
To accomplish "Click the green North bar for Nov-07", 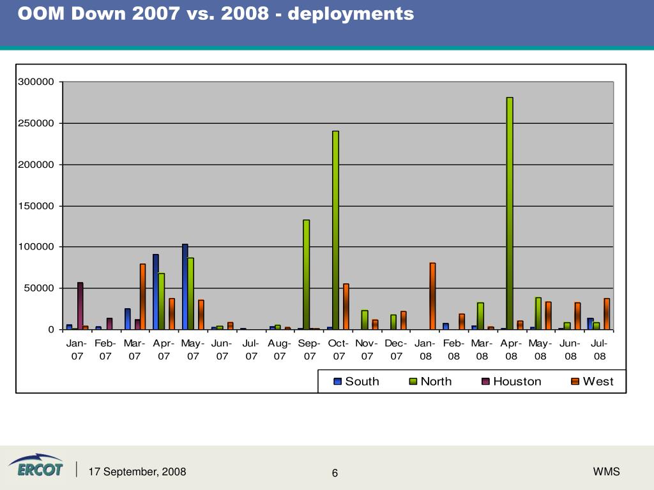I will (365, 320).
